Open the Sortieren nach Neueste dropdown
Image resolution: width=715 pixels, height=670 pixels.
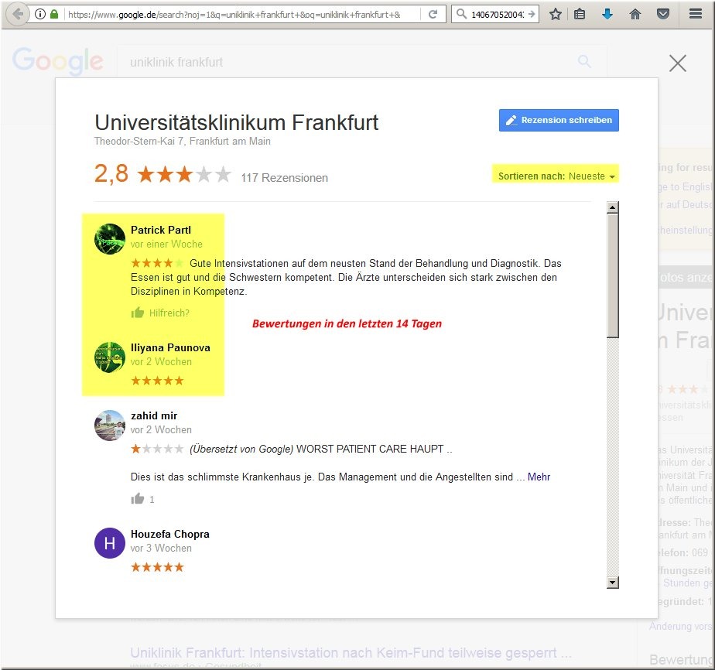click(x=556, y=176)
